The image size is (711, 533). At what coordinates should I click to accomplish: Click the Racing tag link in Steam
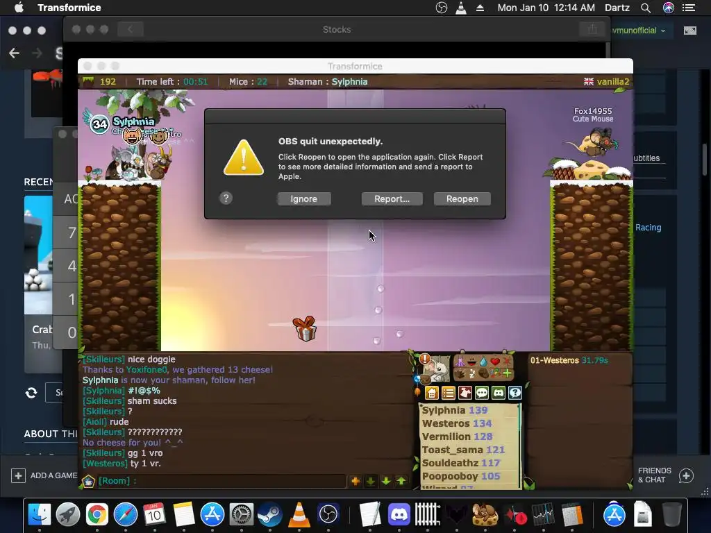(648, 228)
